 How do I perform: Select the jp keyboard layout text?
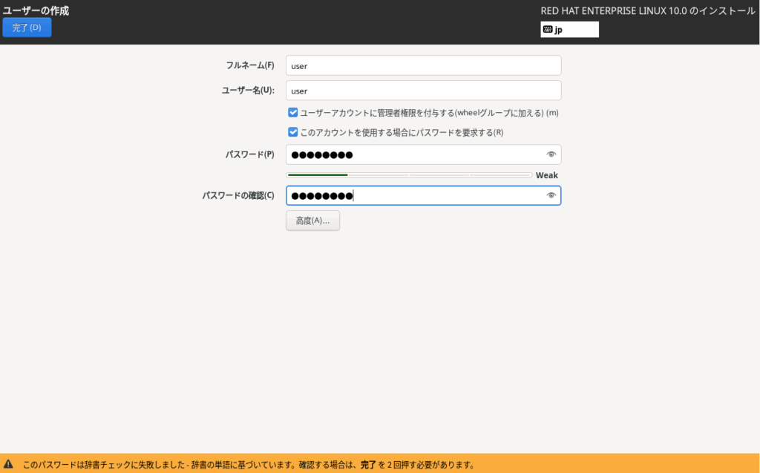(559, 30)
